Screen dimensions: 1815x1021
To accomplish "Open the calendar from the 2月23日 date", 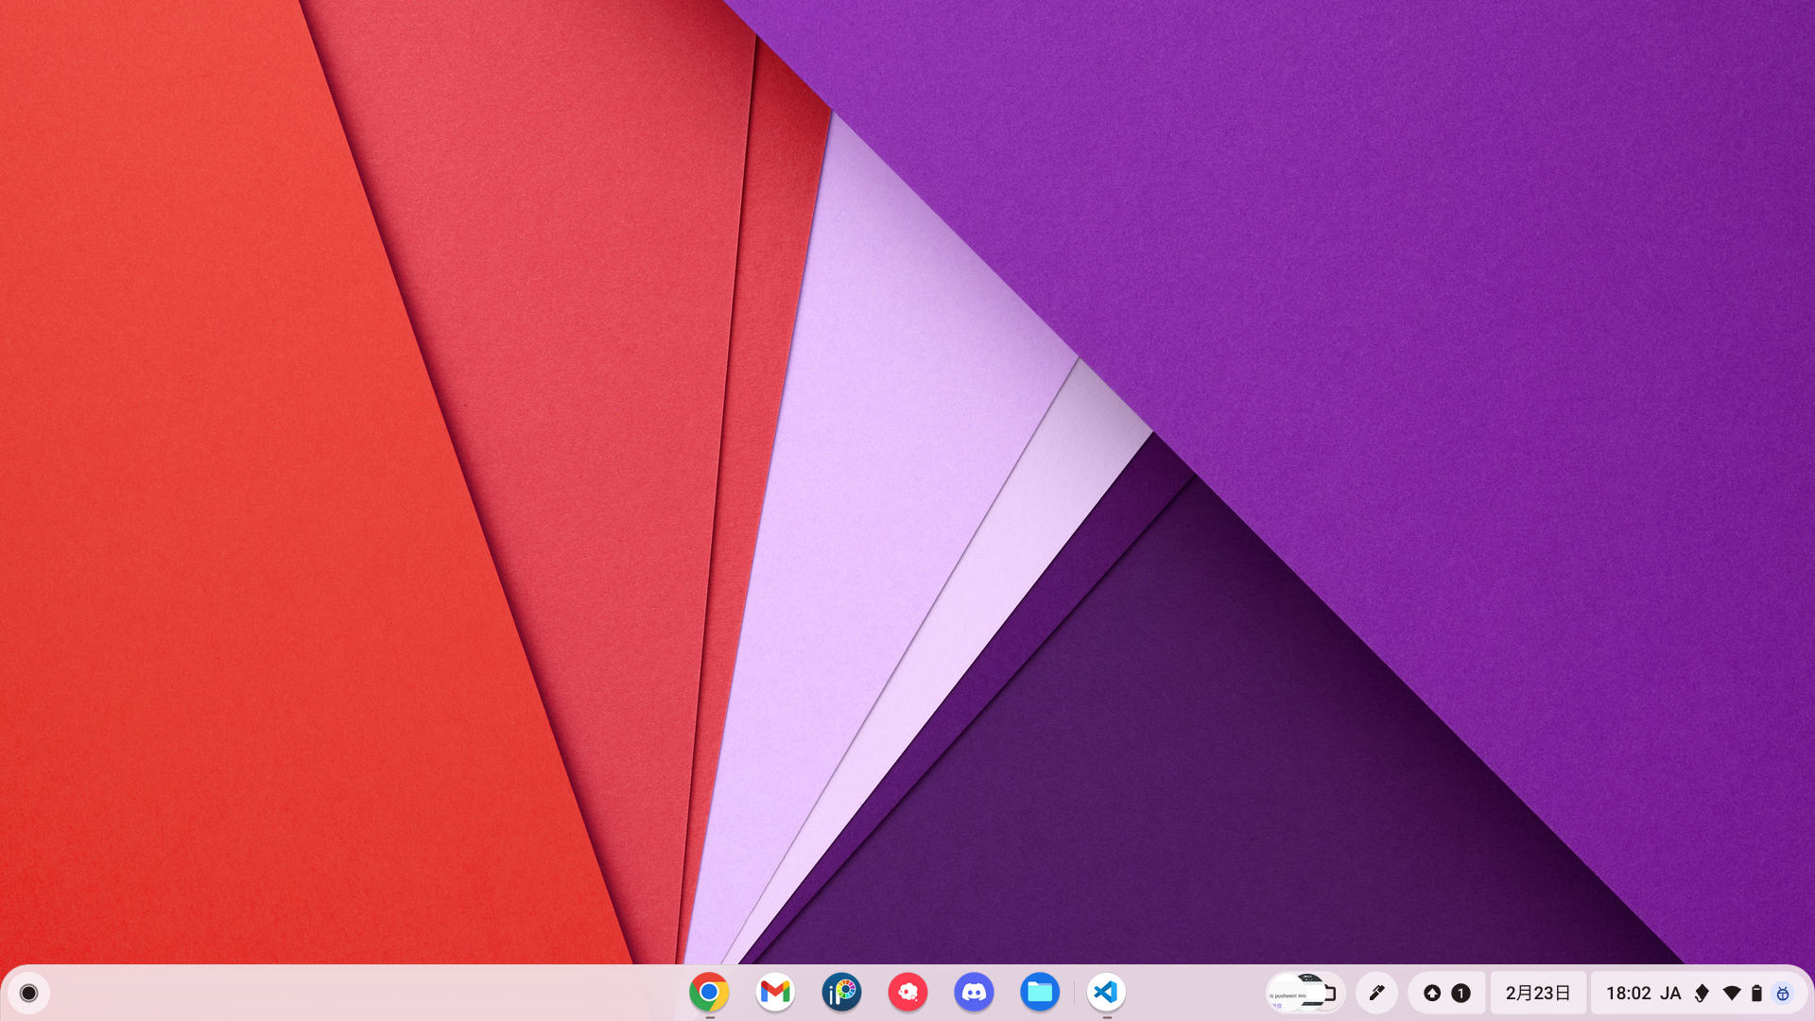I will pyautogui.click(x=1538, y=993).
